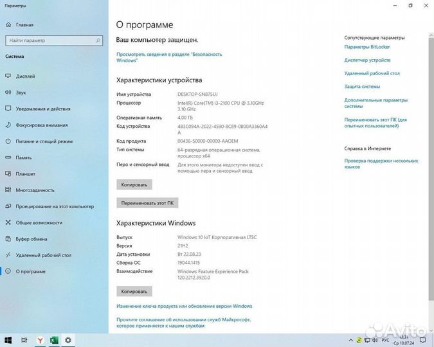The width and height of the screenshot is (434, 347).
Task: Open the Майкрософт services agreement link
Action: click(183, 323)
